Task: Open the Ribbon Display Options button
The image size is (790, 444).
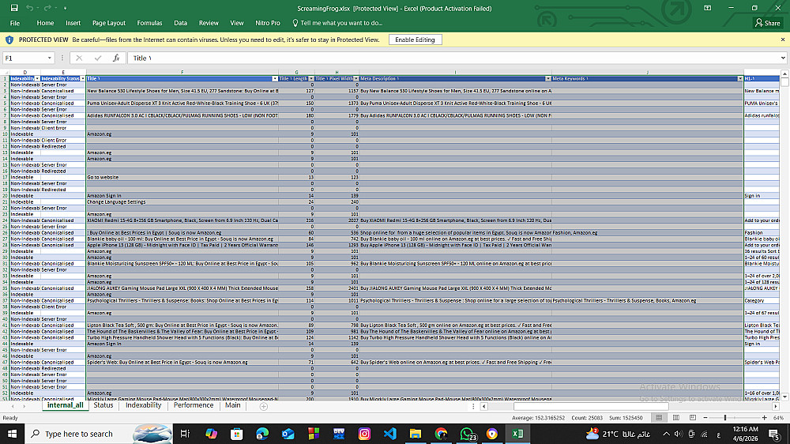Action: pyautogui.click(x=707, y=8)
